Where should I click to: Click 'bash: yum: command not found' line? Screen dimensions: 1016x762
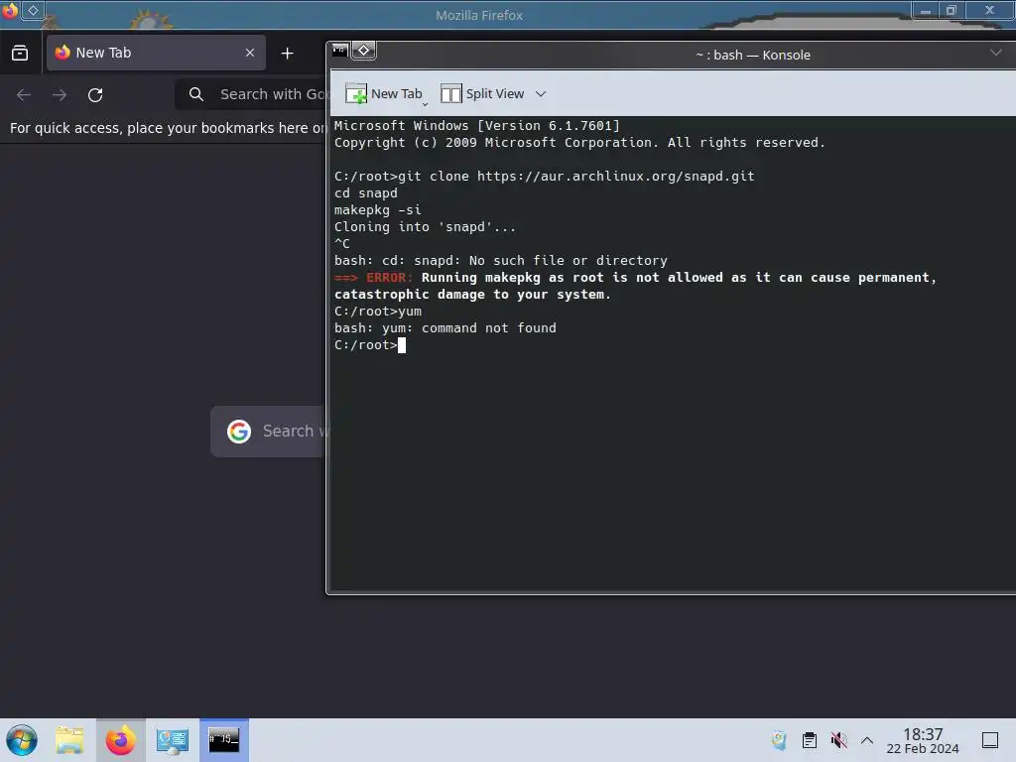click(x=445, y=328)
